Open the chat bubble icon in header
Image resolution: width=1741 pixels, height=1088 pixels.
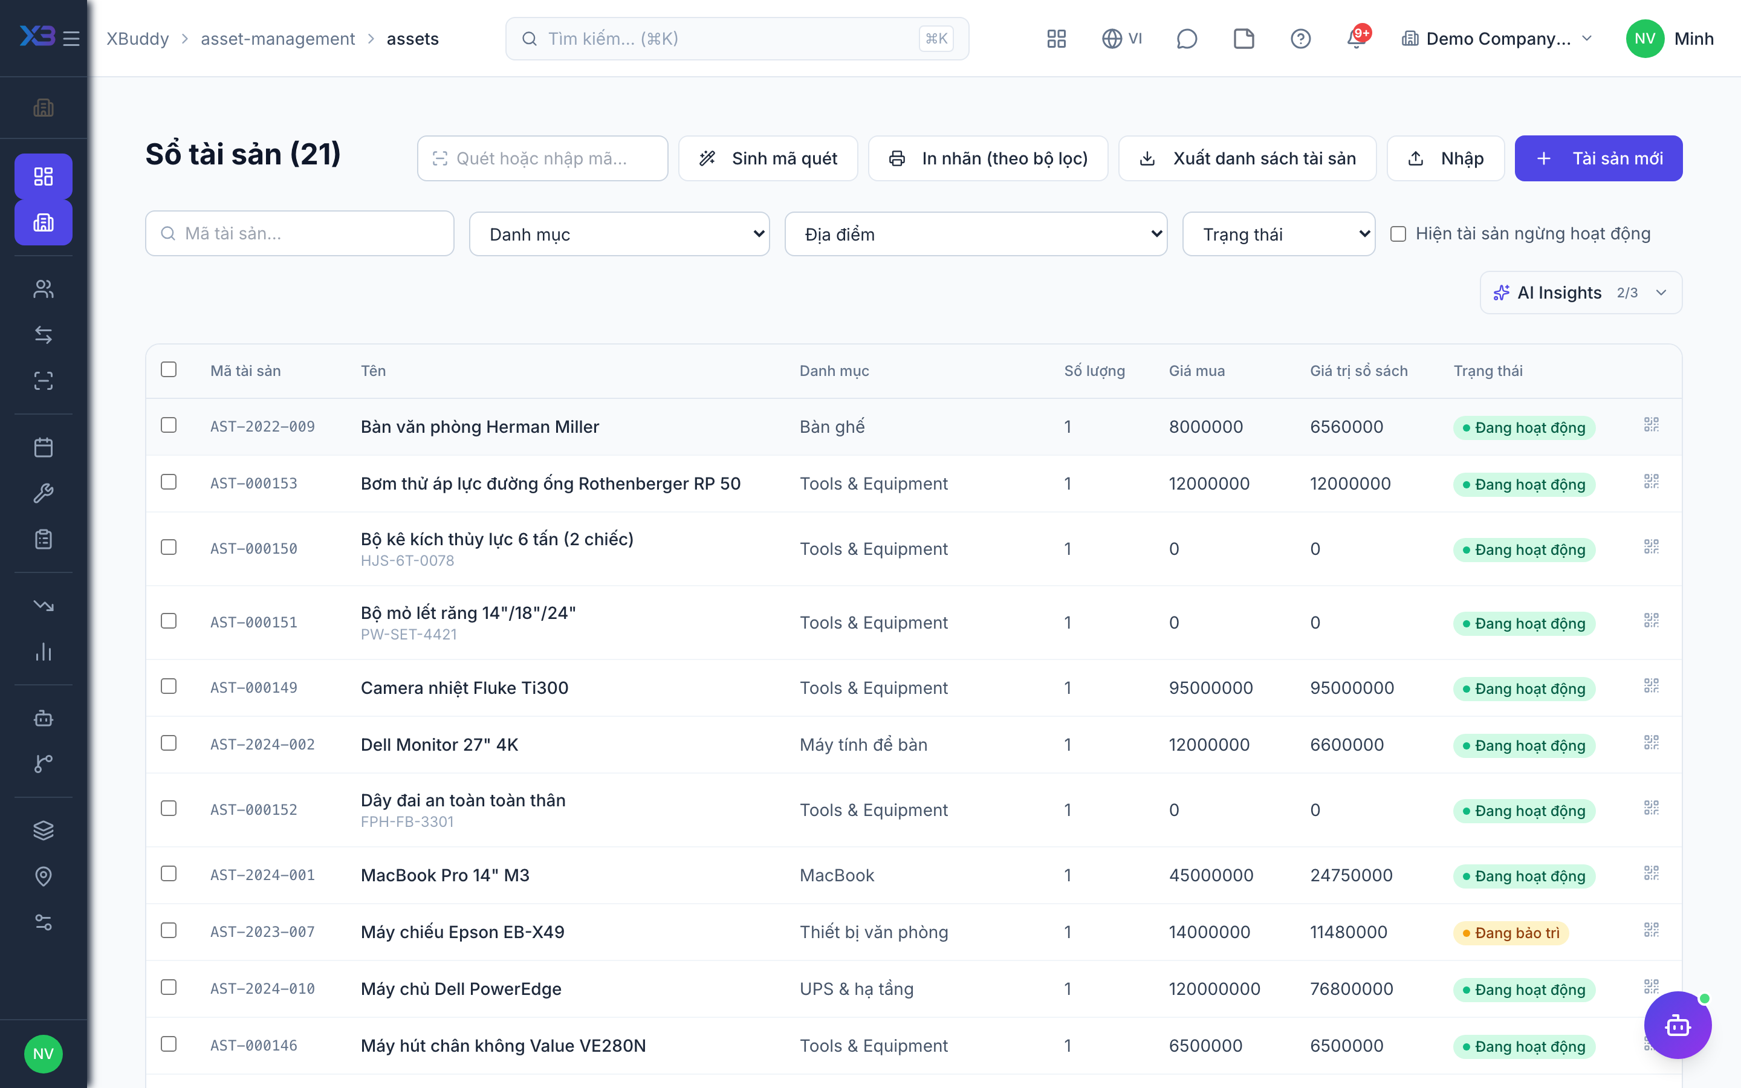pos(1186,39)
